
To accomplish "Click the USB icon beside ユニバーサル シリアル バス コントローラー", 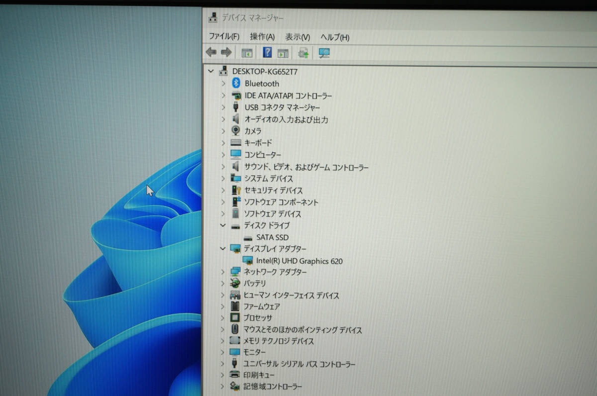I will click(x=235, y=364).
